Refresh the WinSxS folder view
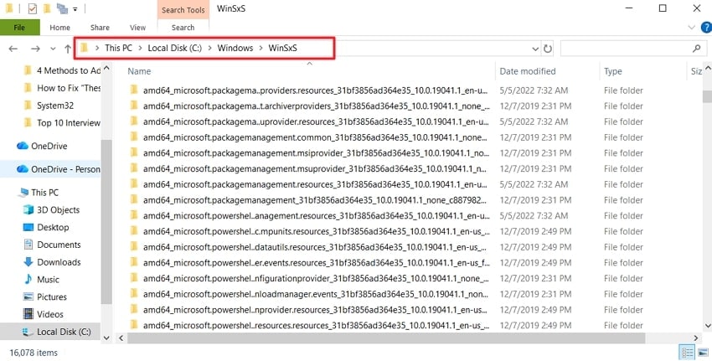 (548, 49)
